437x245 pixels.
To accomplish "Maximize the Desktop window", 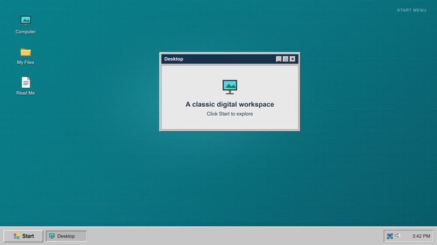I will point(286,59).
